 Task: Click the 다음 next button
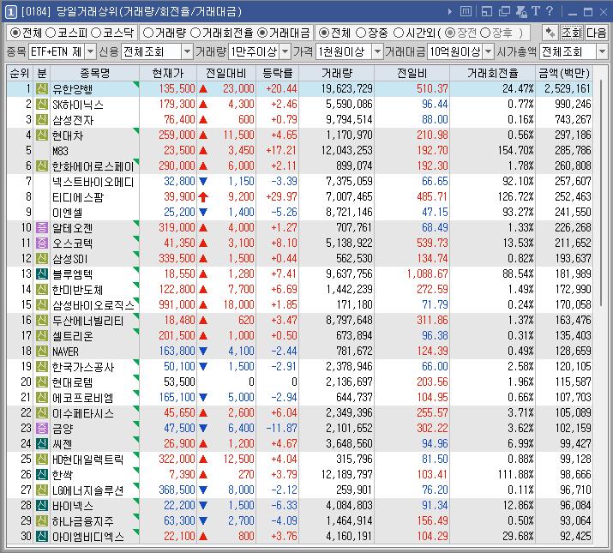point(597,33)
